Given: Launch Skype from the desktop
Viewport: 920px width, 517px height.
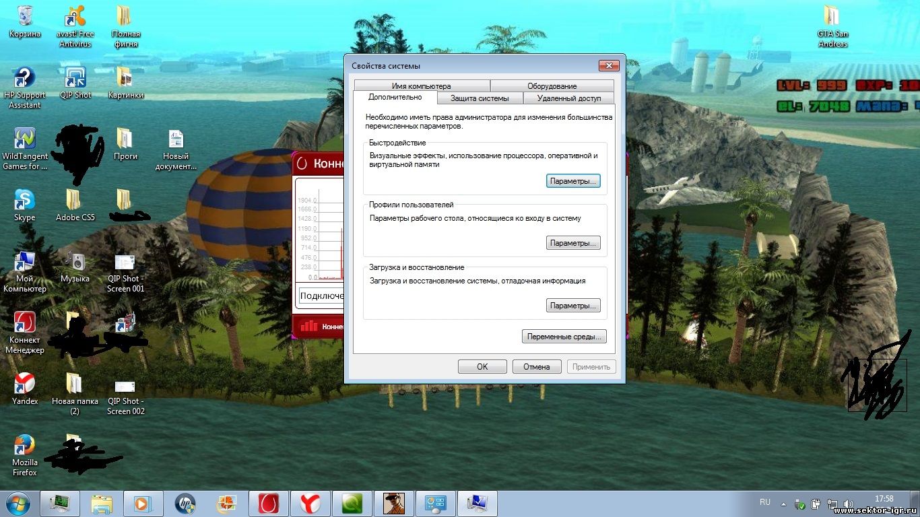Looking at the screenshot, I should [x=25, y=205].
